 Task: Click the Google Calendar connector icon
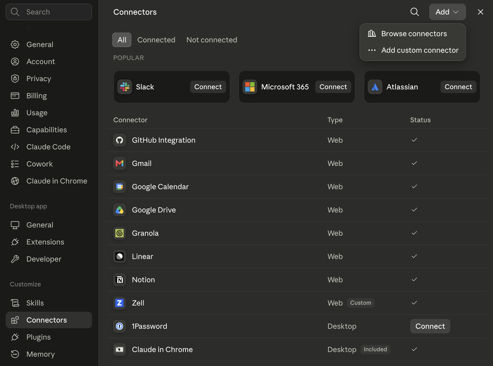click(119, 187)
